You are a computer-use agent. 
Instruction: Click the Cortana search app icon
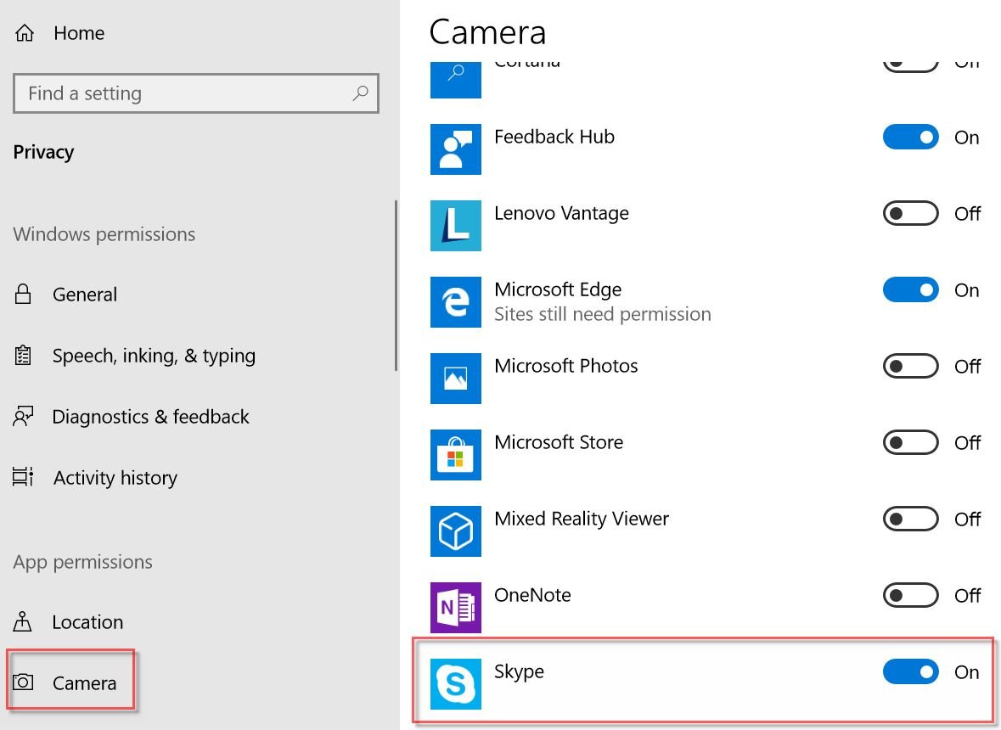click(x=455, y=80)
